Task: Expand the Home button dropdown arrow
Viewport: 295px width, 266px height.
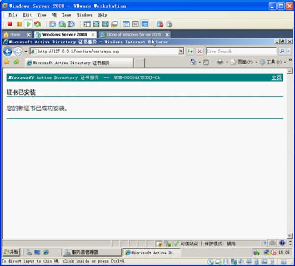Action: [199, 62]
